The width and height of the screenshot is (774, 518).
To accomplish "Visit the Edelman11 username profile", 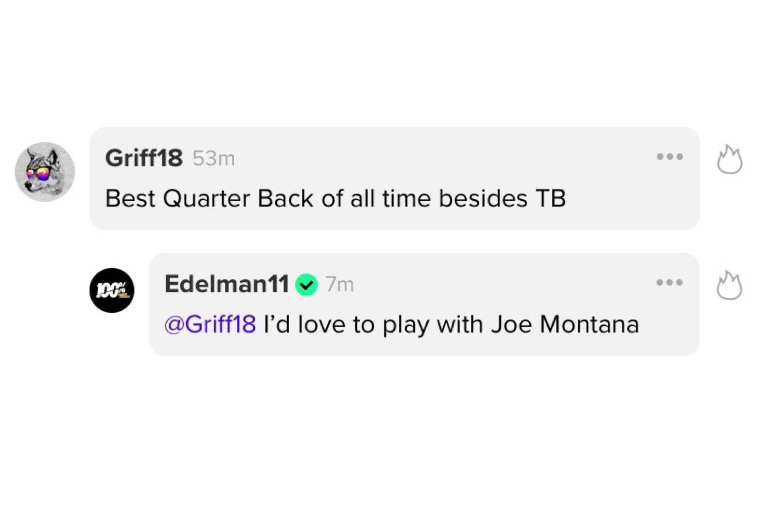I will pyautogui.click(x=227, y=284).
